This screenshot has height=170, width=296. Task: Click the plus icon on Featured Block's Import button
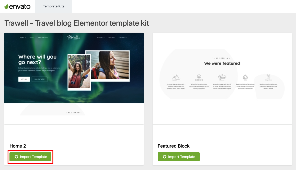164,157
